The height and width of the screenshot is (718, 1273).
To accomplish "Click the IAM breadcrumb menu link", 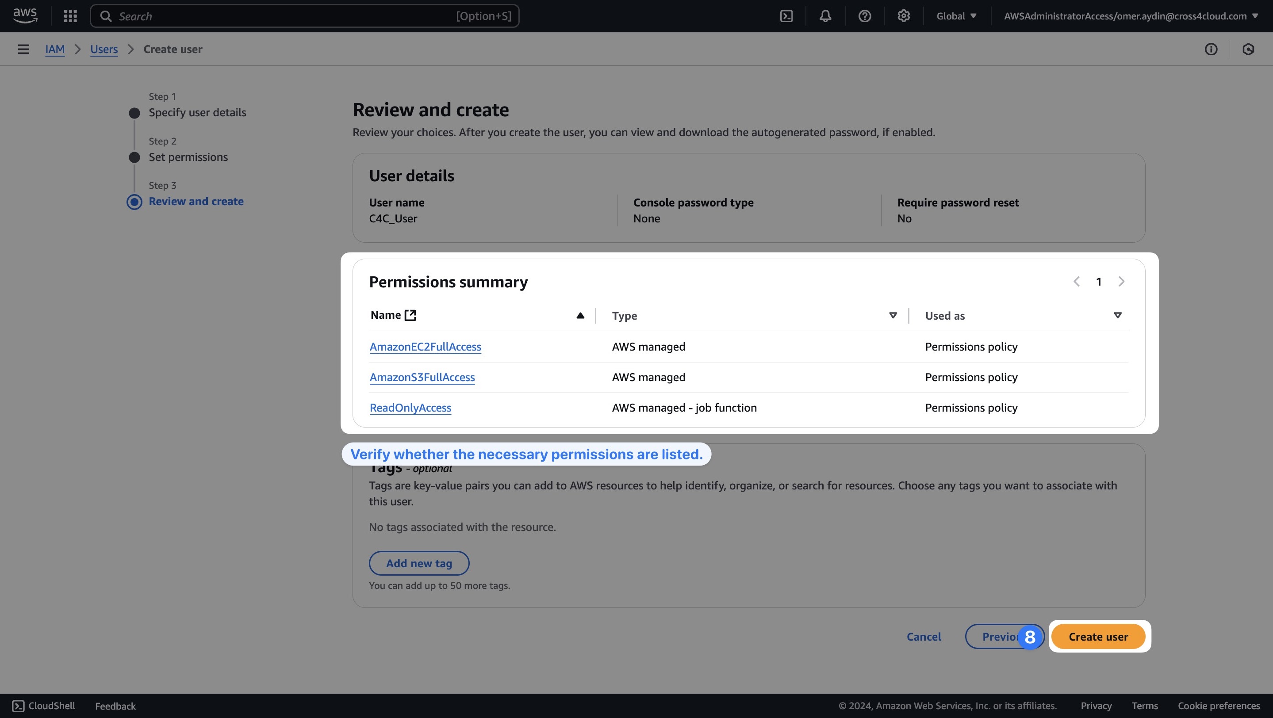I will click(x=54, y=48).
